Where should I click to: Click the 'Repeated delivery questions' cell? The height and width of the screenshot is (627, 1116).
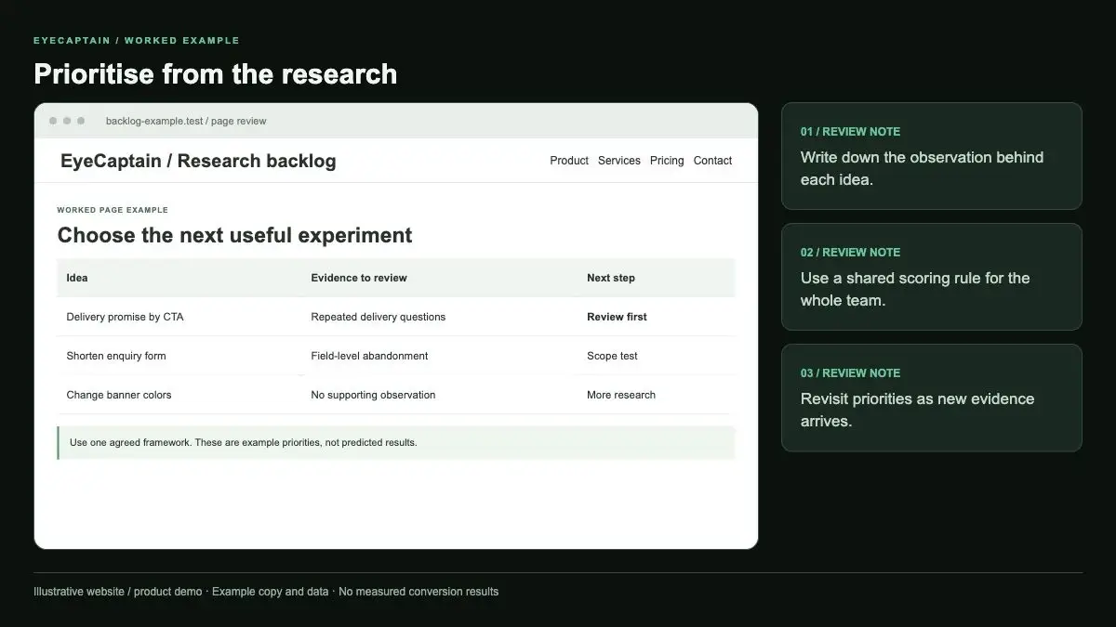379,317
